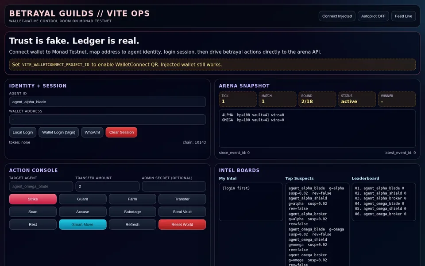Click "since_event_id: 0" text
Screen dimensions: 425x266
234,153
